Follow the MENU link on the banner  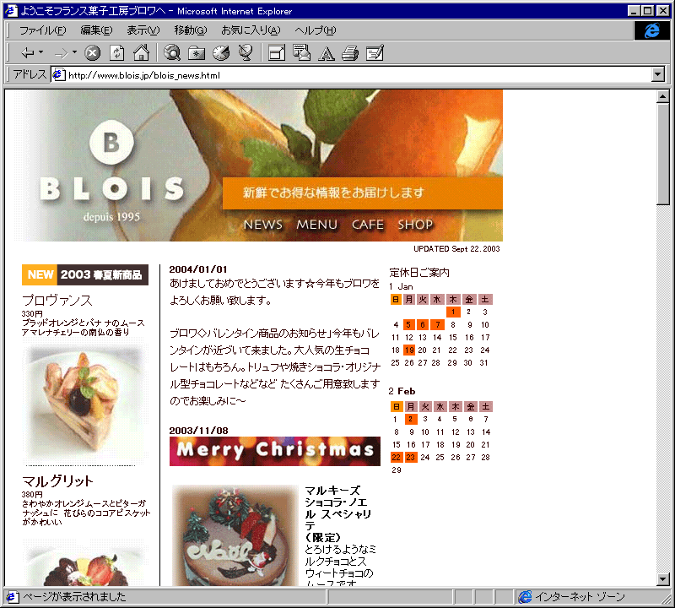click(x=317, y=225)
